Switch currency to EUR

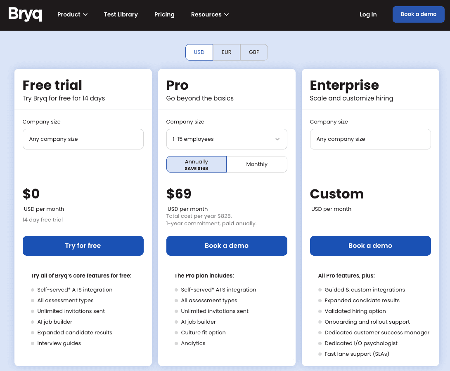(226, 52)
